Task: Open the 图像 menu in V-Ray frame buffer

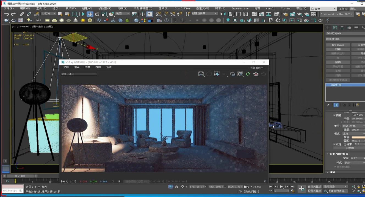Action: (x=87, y=67)
